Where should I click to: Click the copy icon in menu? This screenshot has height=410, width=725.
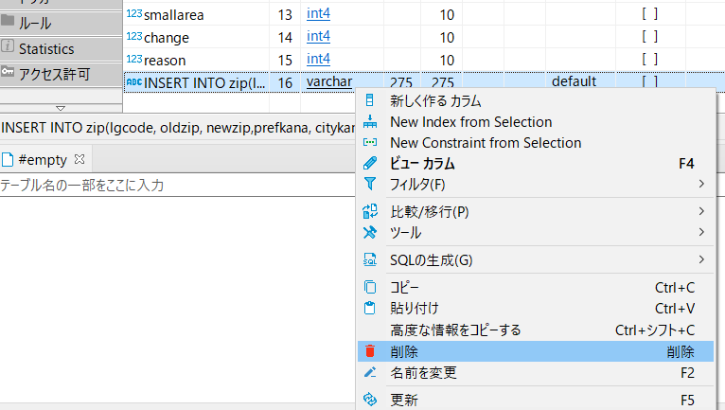click(369, 287)
